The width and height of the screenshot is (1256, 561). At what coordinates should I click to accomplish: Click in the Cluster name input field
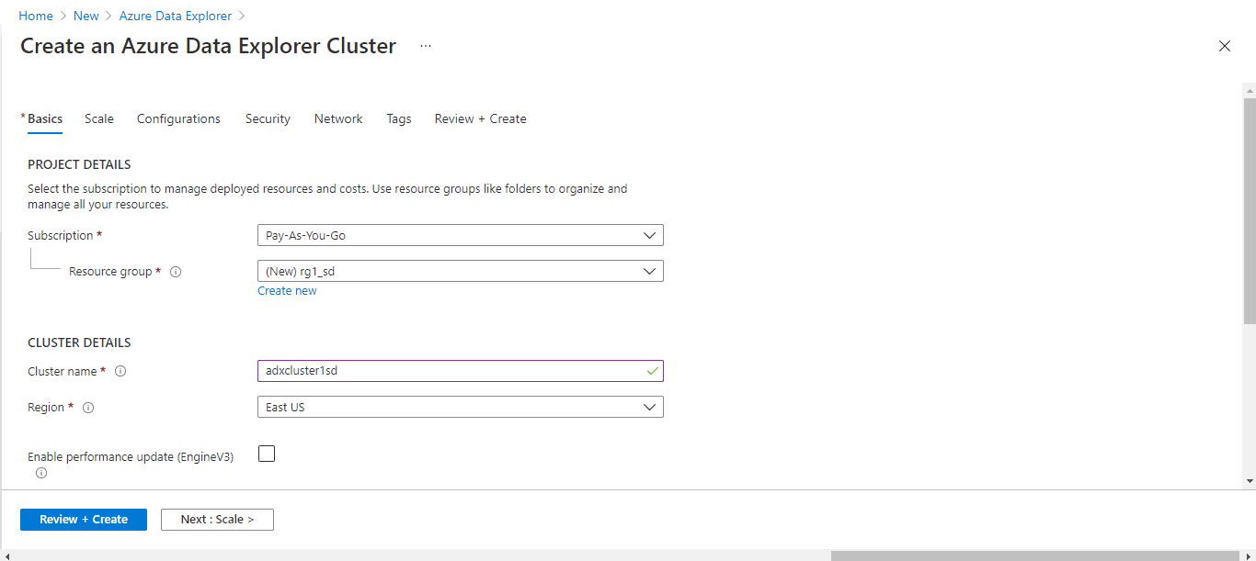[x=461, y=371]
